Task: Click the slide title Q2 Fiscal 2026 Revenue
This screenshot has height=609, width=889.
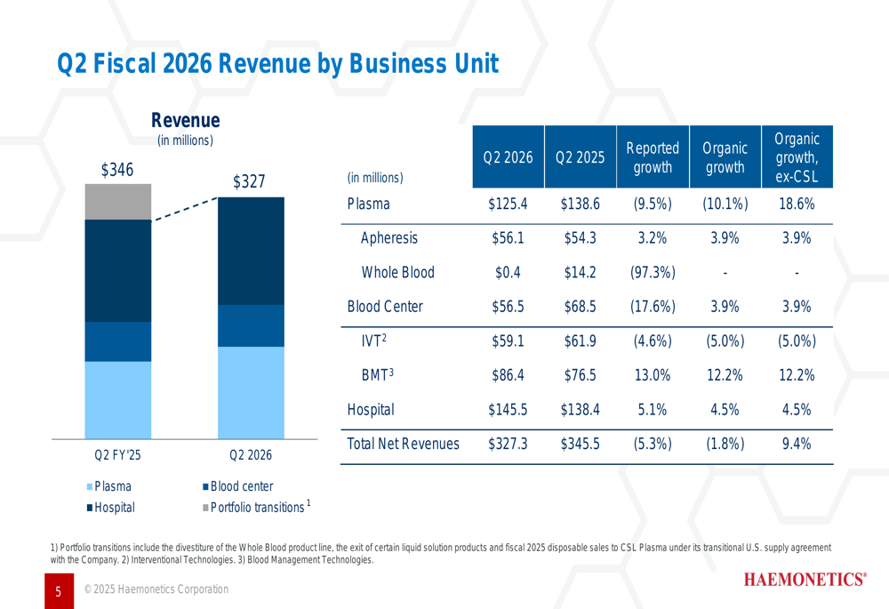Action: (277, 64)
